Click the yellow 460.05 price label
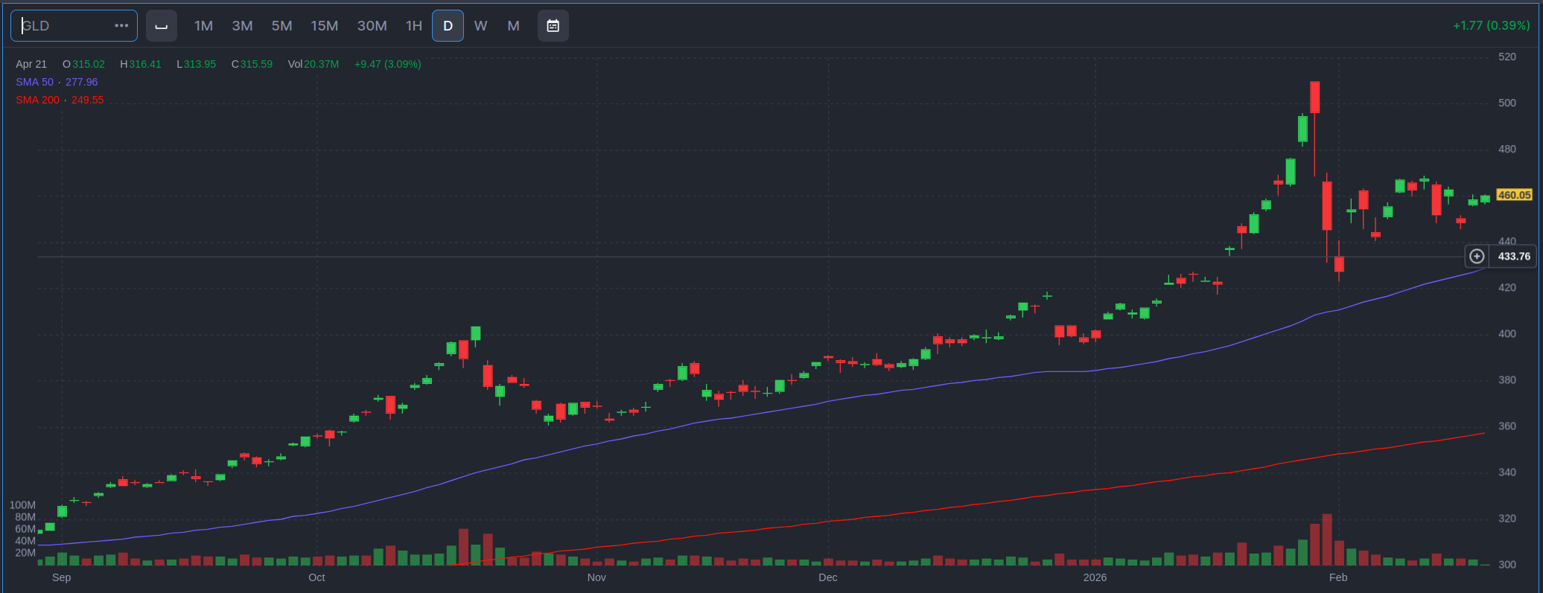 1514,195
